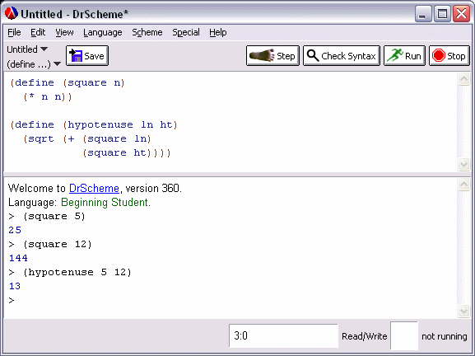Click the (square 5) expression in interactions
The image size is (475, 356).
pyautogui.click(x=54, y=216)
